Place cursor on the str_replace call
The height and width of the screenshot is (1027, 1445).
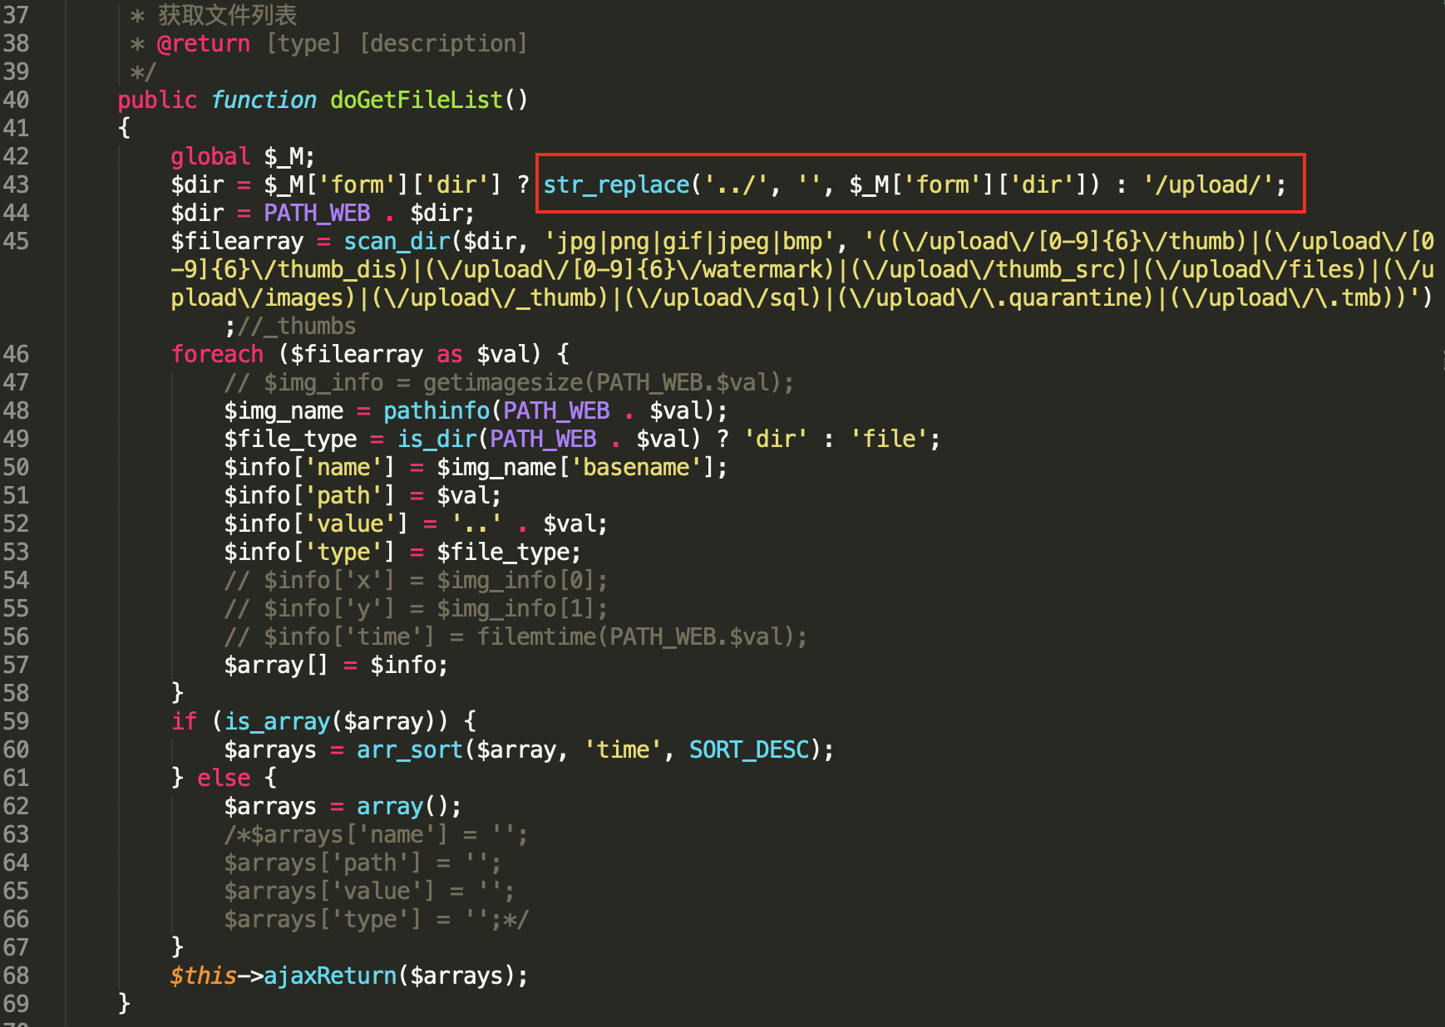pos(616,184)
